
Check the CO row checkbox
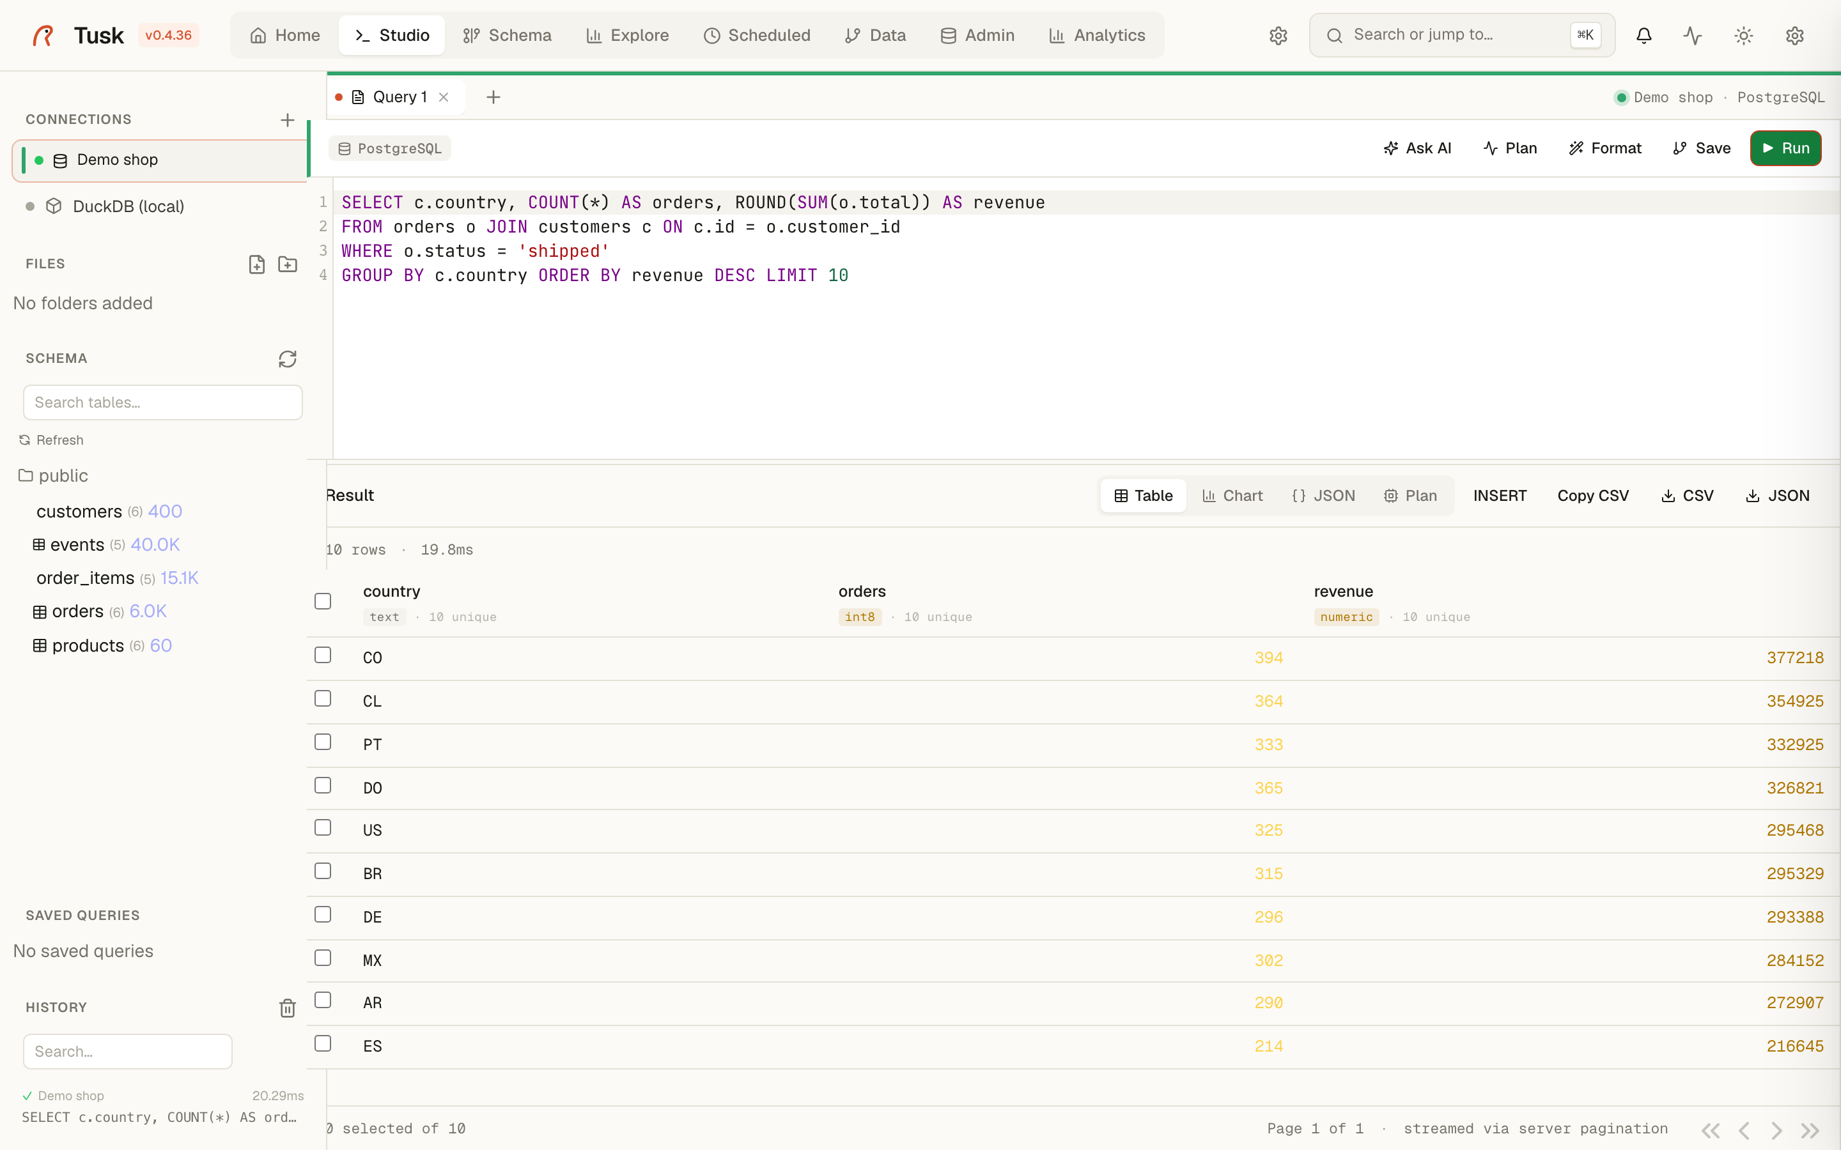click(323, 655)
